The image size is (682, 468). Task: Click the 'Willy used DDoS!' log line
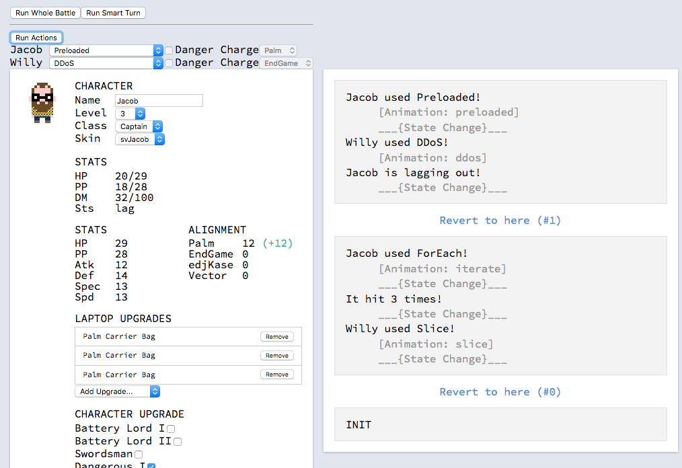397,143
